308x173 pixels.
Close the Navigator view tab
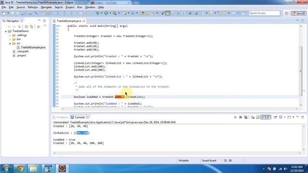22,21
